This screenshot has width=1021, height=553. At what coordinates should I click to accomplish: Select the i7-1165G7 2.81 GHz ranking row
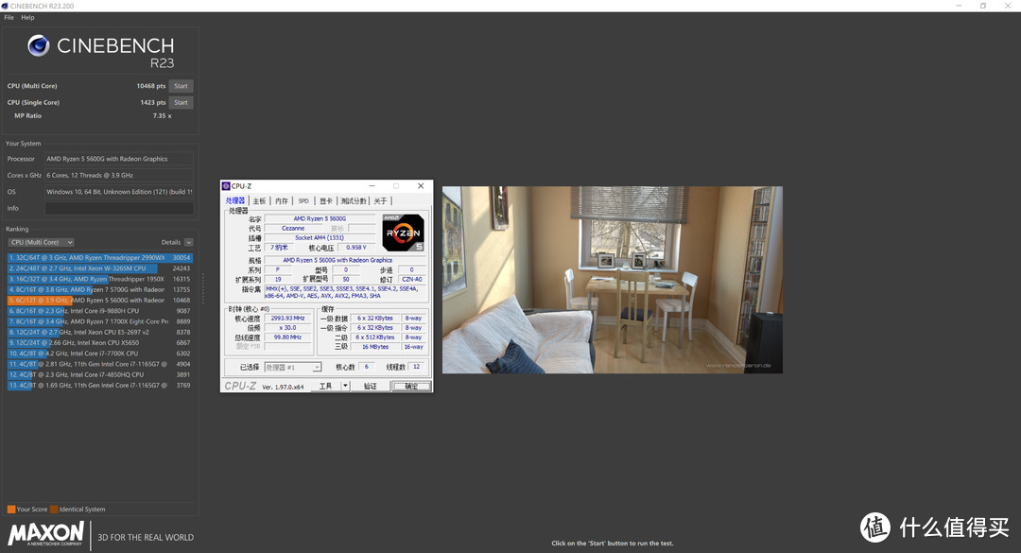[x=99, y=364]
